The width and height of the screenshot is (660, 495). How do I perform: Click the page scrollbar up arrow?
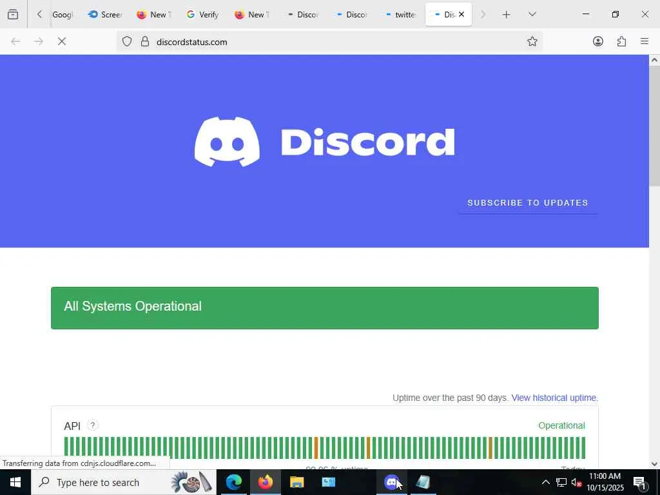[x=654, y=60]
